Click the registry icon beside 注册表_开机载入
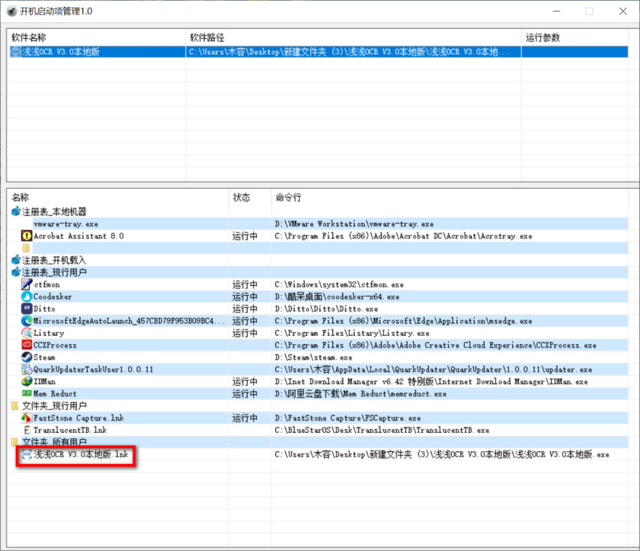 [x=16, y=260]
